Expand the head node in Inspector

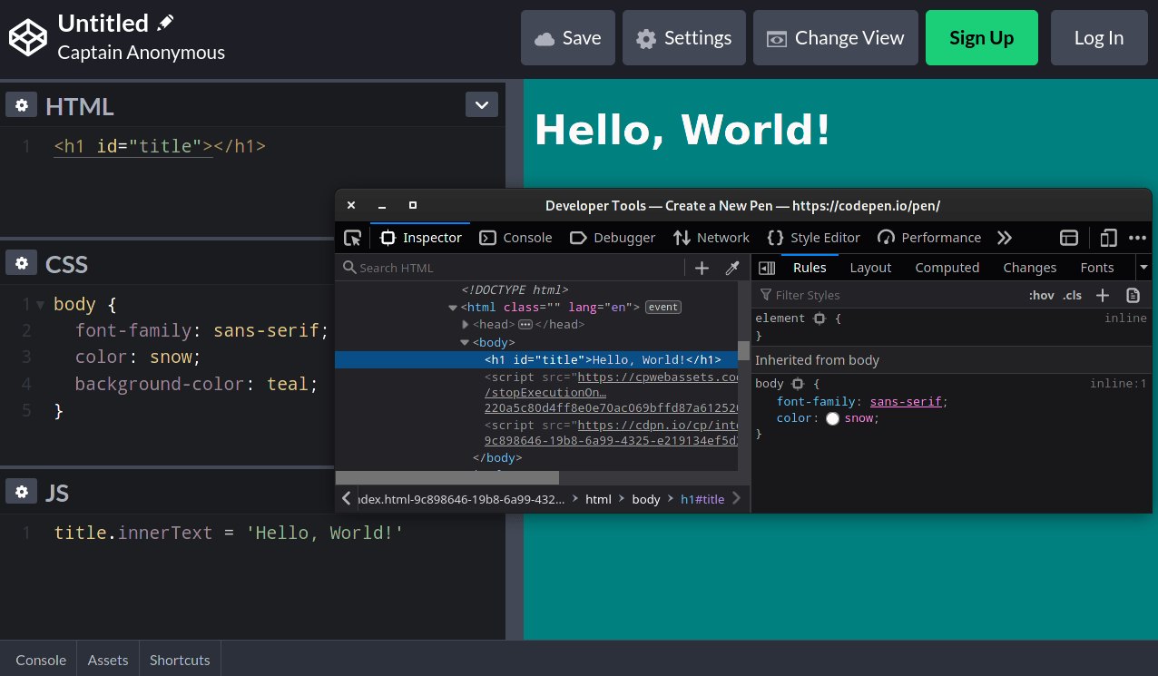tap(465, 324)
